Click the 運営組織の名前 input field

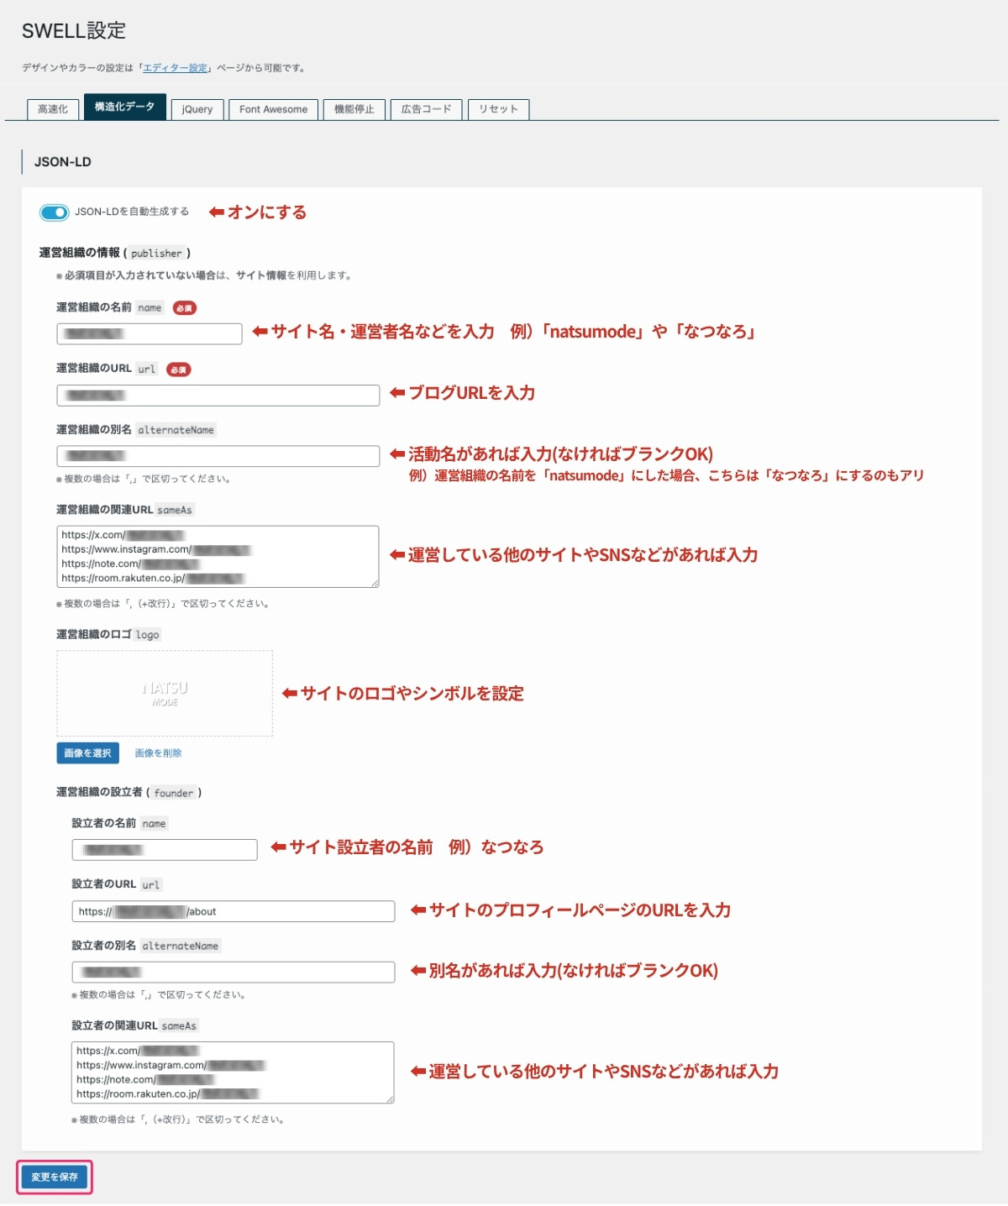148,333
